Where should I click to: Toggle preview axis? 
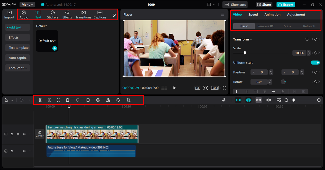click(269, 100)
